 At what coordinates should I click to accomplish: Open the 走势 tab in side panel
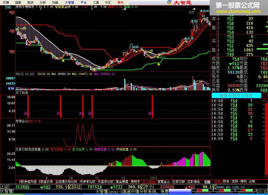pyautogui.click(x=235, y=181)
